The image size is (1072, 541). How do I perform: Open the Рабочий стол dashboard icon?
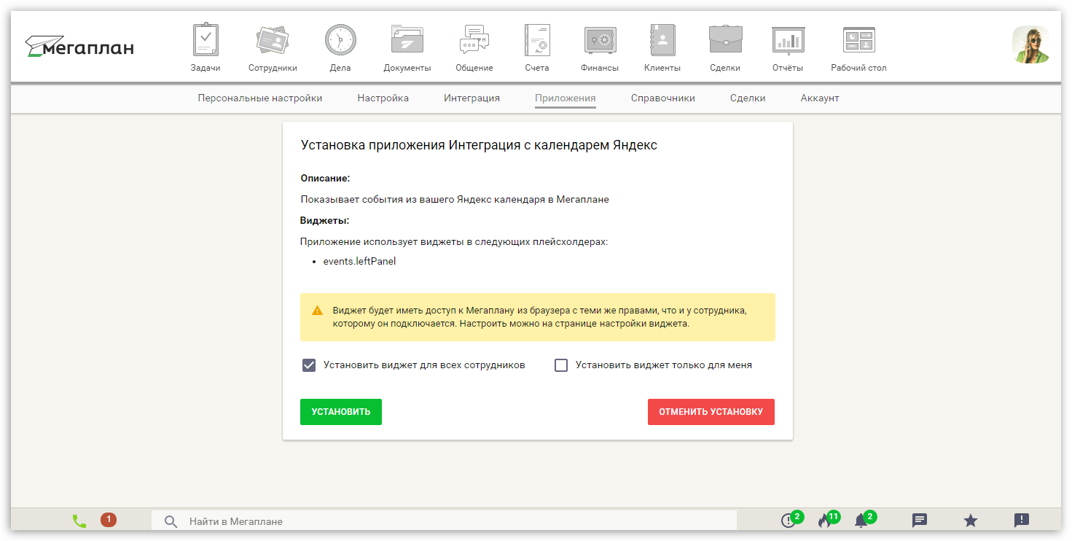[858, 40]
